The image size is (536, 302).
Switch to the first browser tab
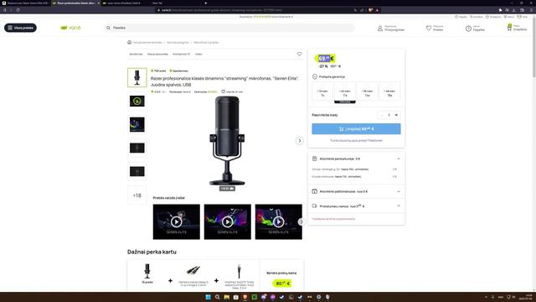pyautogui.click(x=26, y=3)
